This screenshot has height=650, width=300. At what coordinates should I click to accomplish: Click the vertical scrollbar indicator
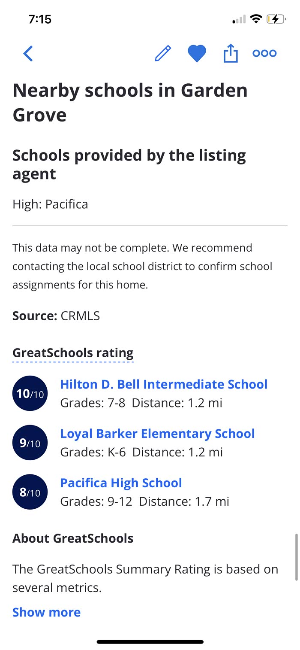point(296,557)
